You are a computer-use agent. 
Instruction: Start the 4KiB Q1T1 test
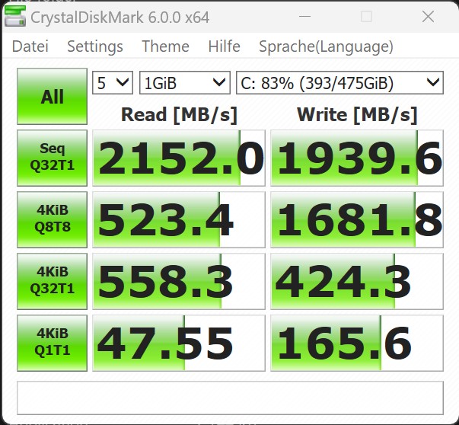[52, 344]
